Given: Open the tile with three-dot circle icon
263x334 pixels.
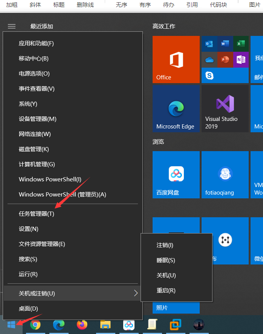Looking at the screenshot, I should pyautogui.click(x=230, y=241).
